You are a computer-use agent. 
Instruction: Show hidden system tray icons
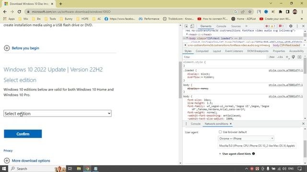tap(246, 169)
